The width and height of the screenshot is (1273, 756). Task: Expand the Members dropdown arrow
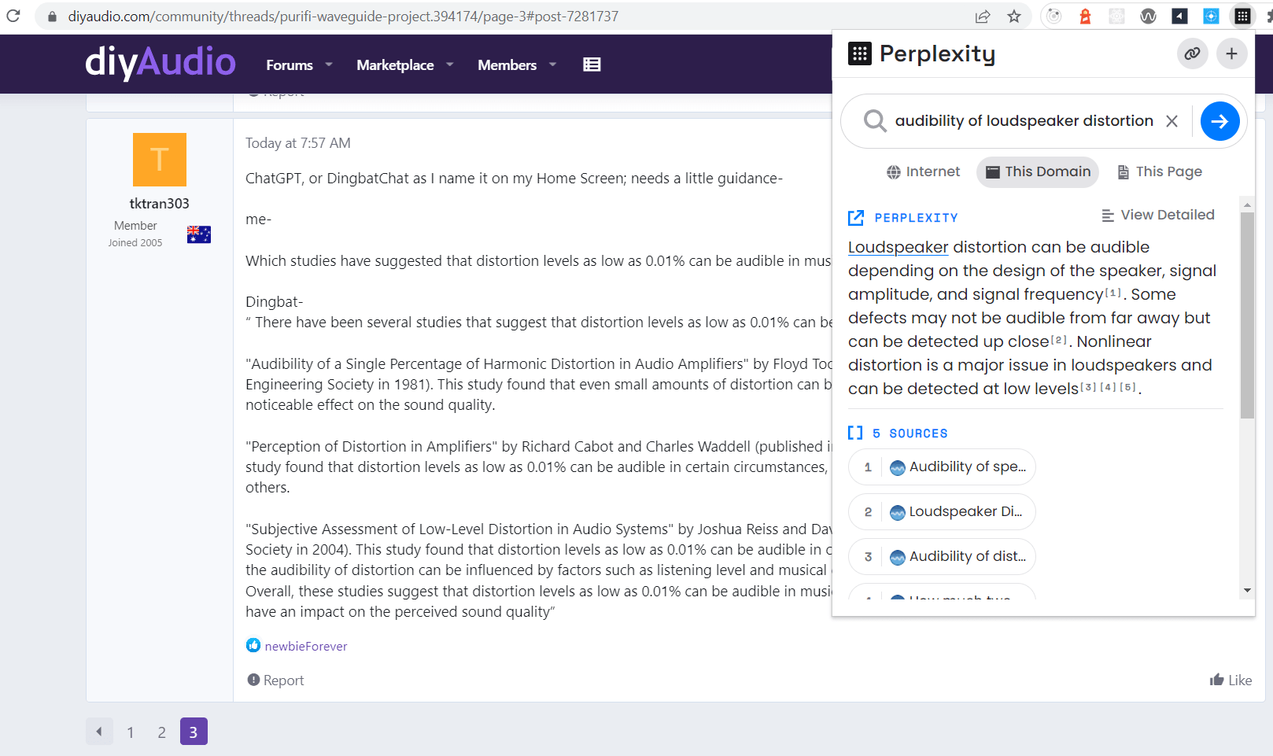click(552, 65)
